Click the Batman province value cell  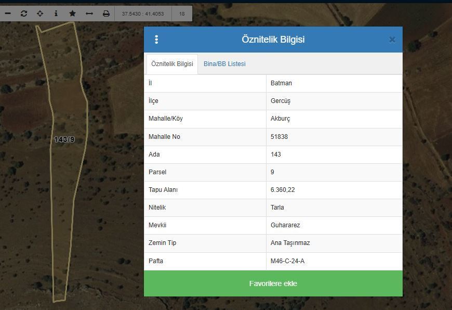(x=282, y=83)
